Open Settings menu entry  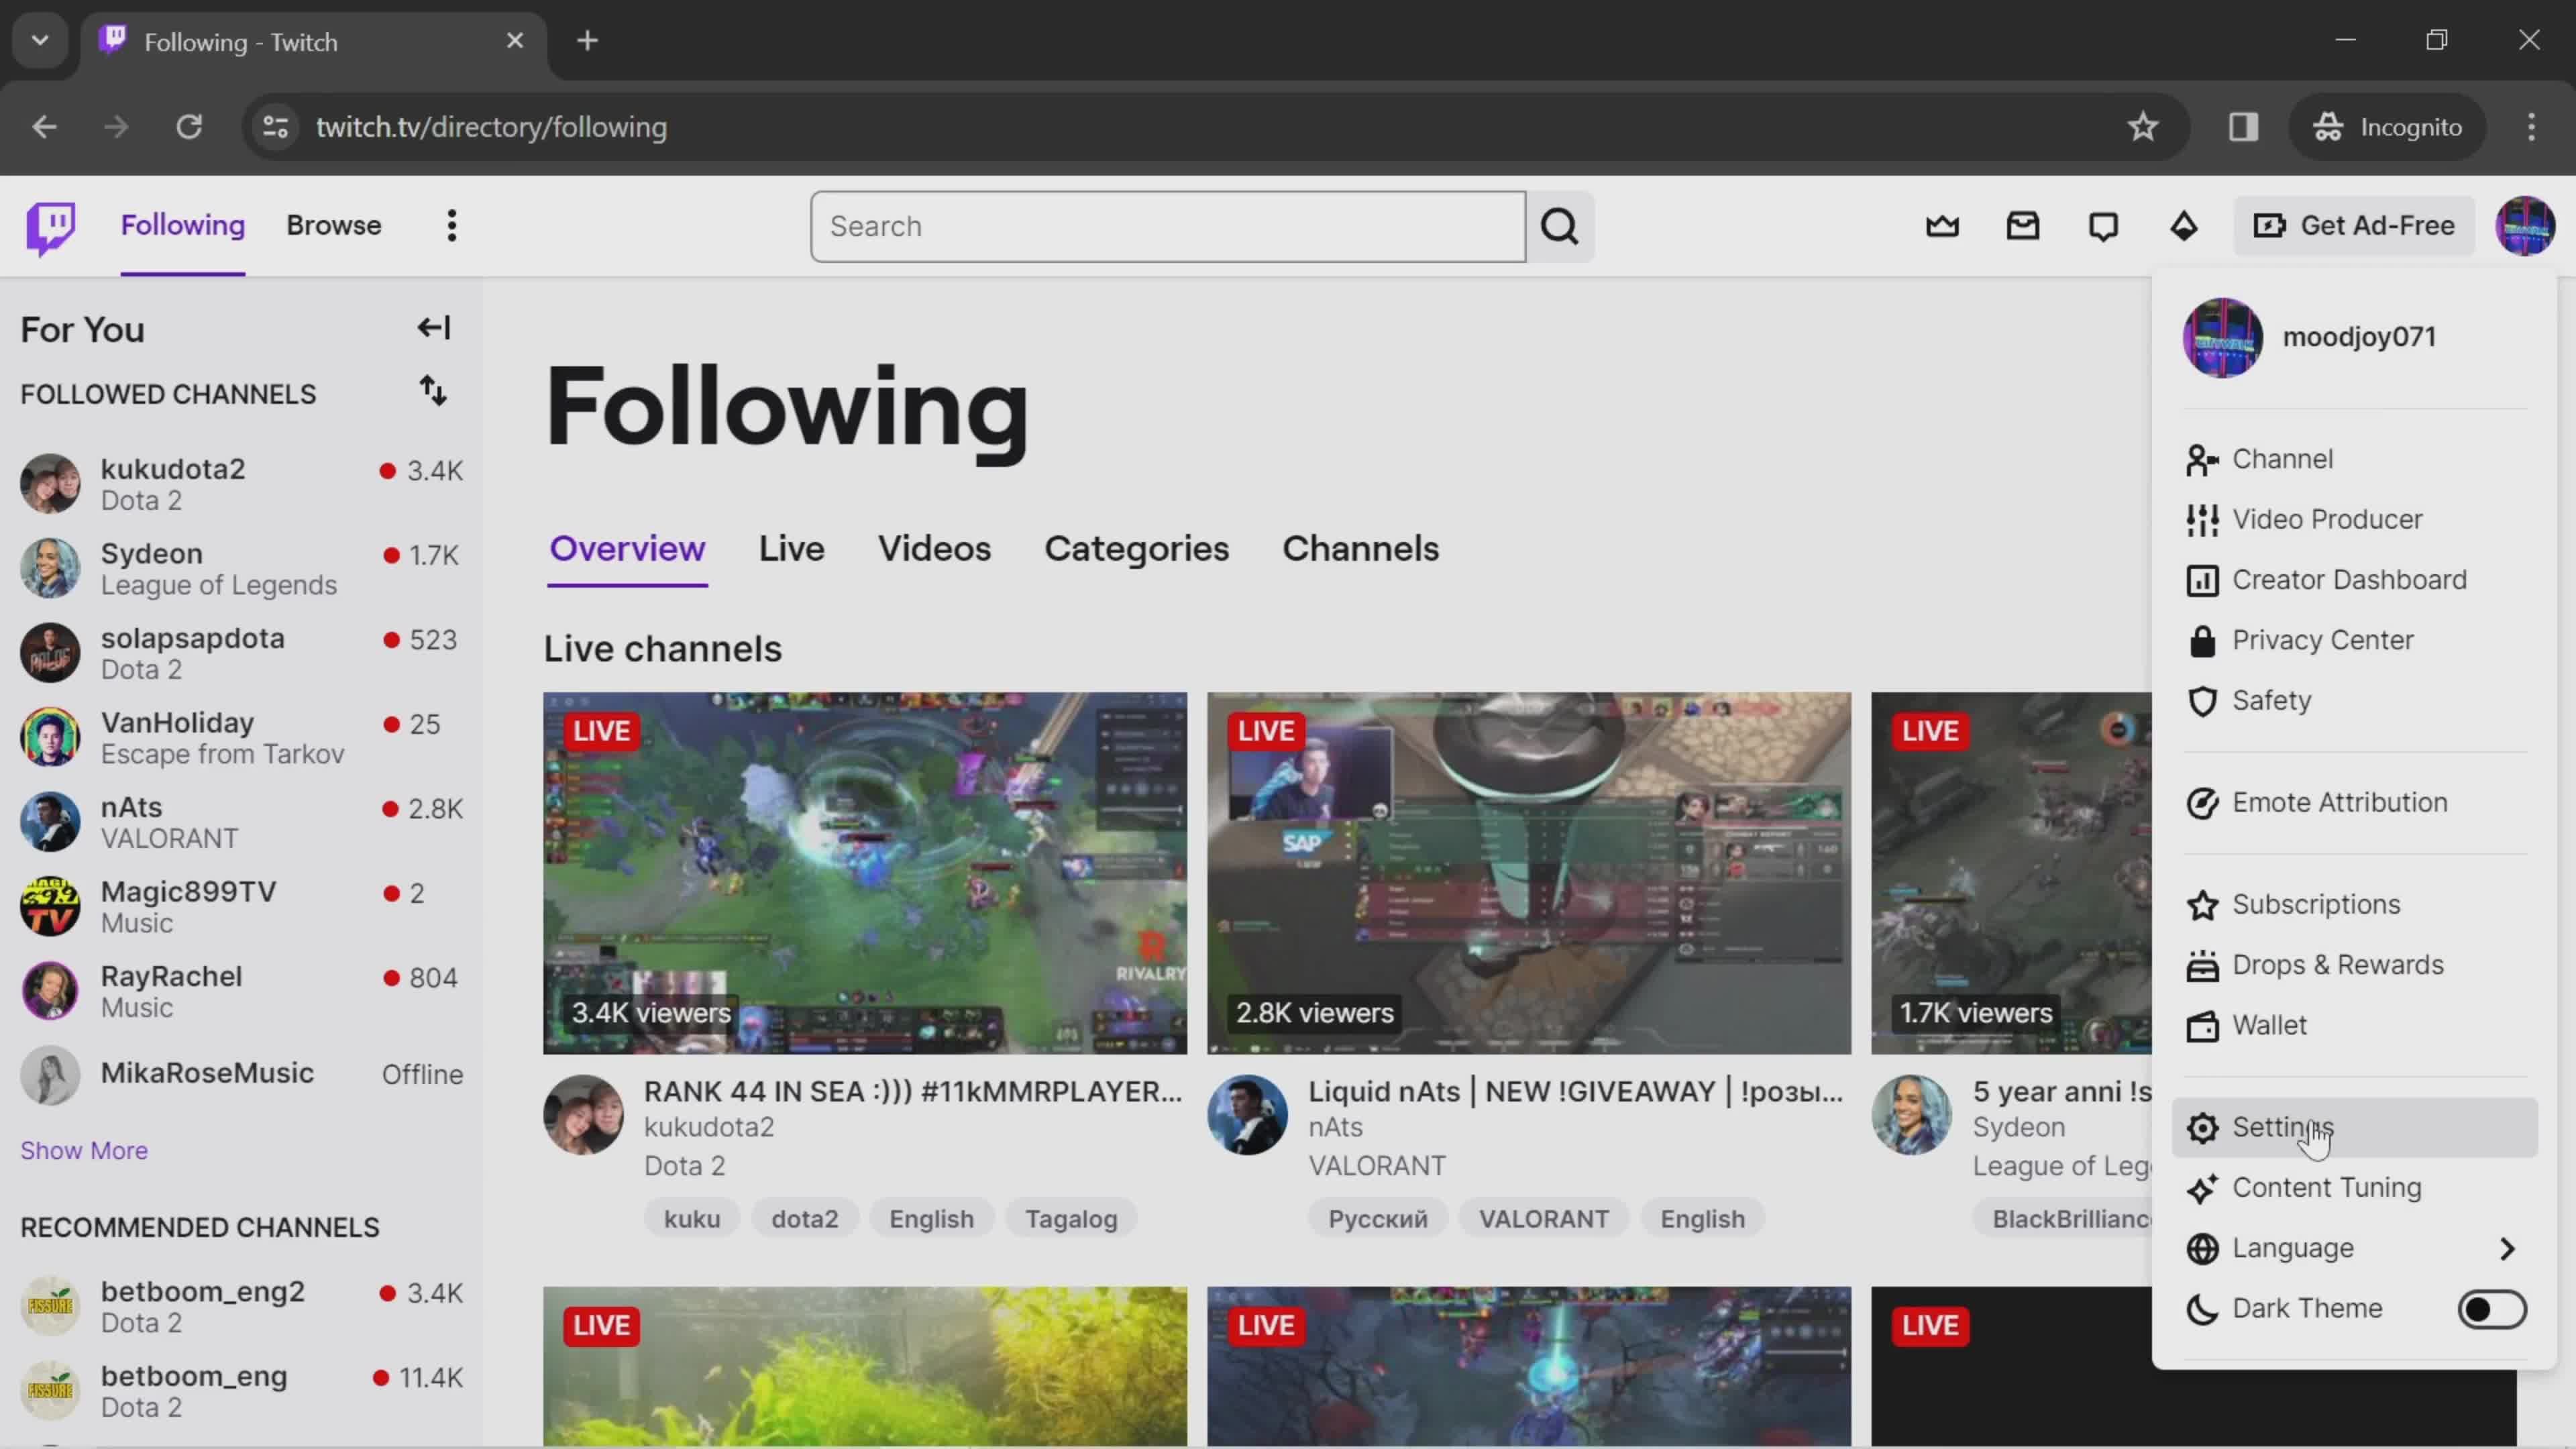point(2355,1128)
